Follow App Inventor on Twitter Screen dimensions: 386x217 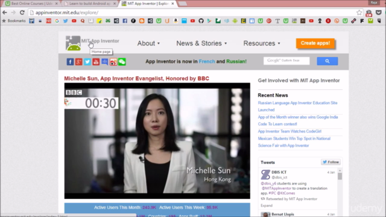point(331,162)
